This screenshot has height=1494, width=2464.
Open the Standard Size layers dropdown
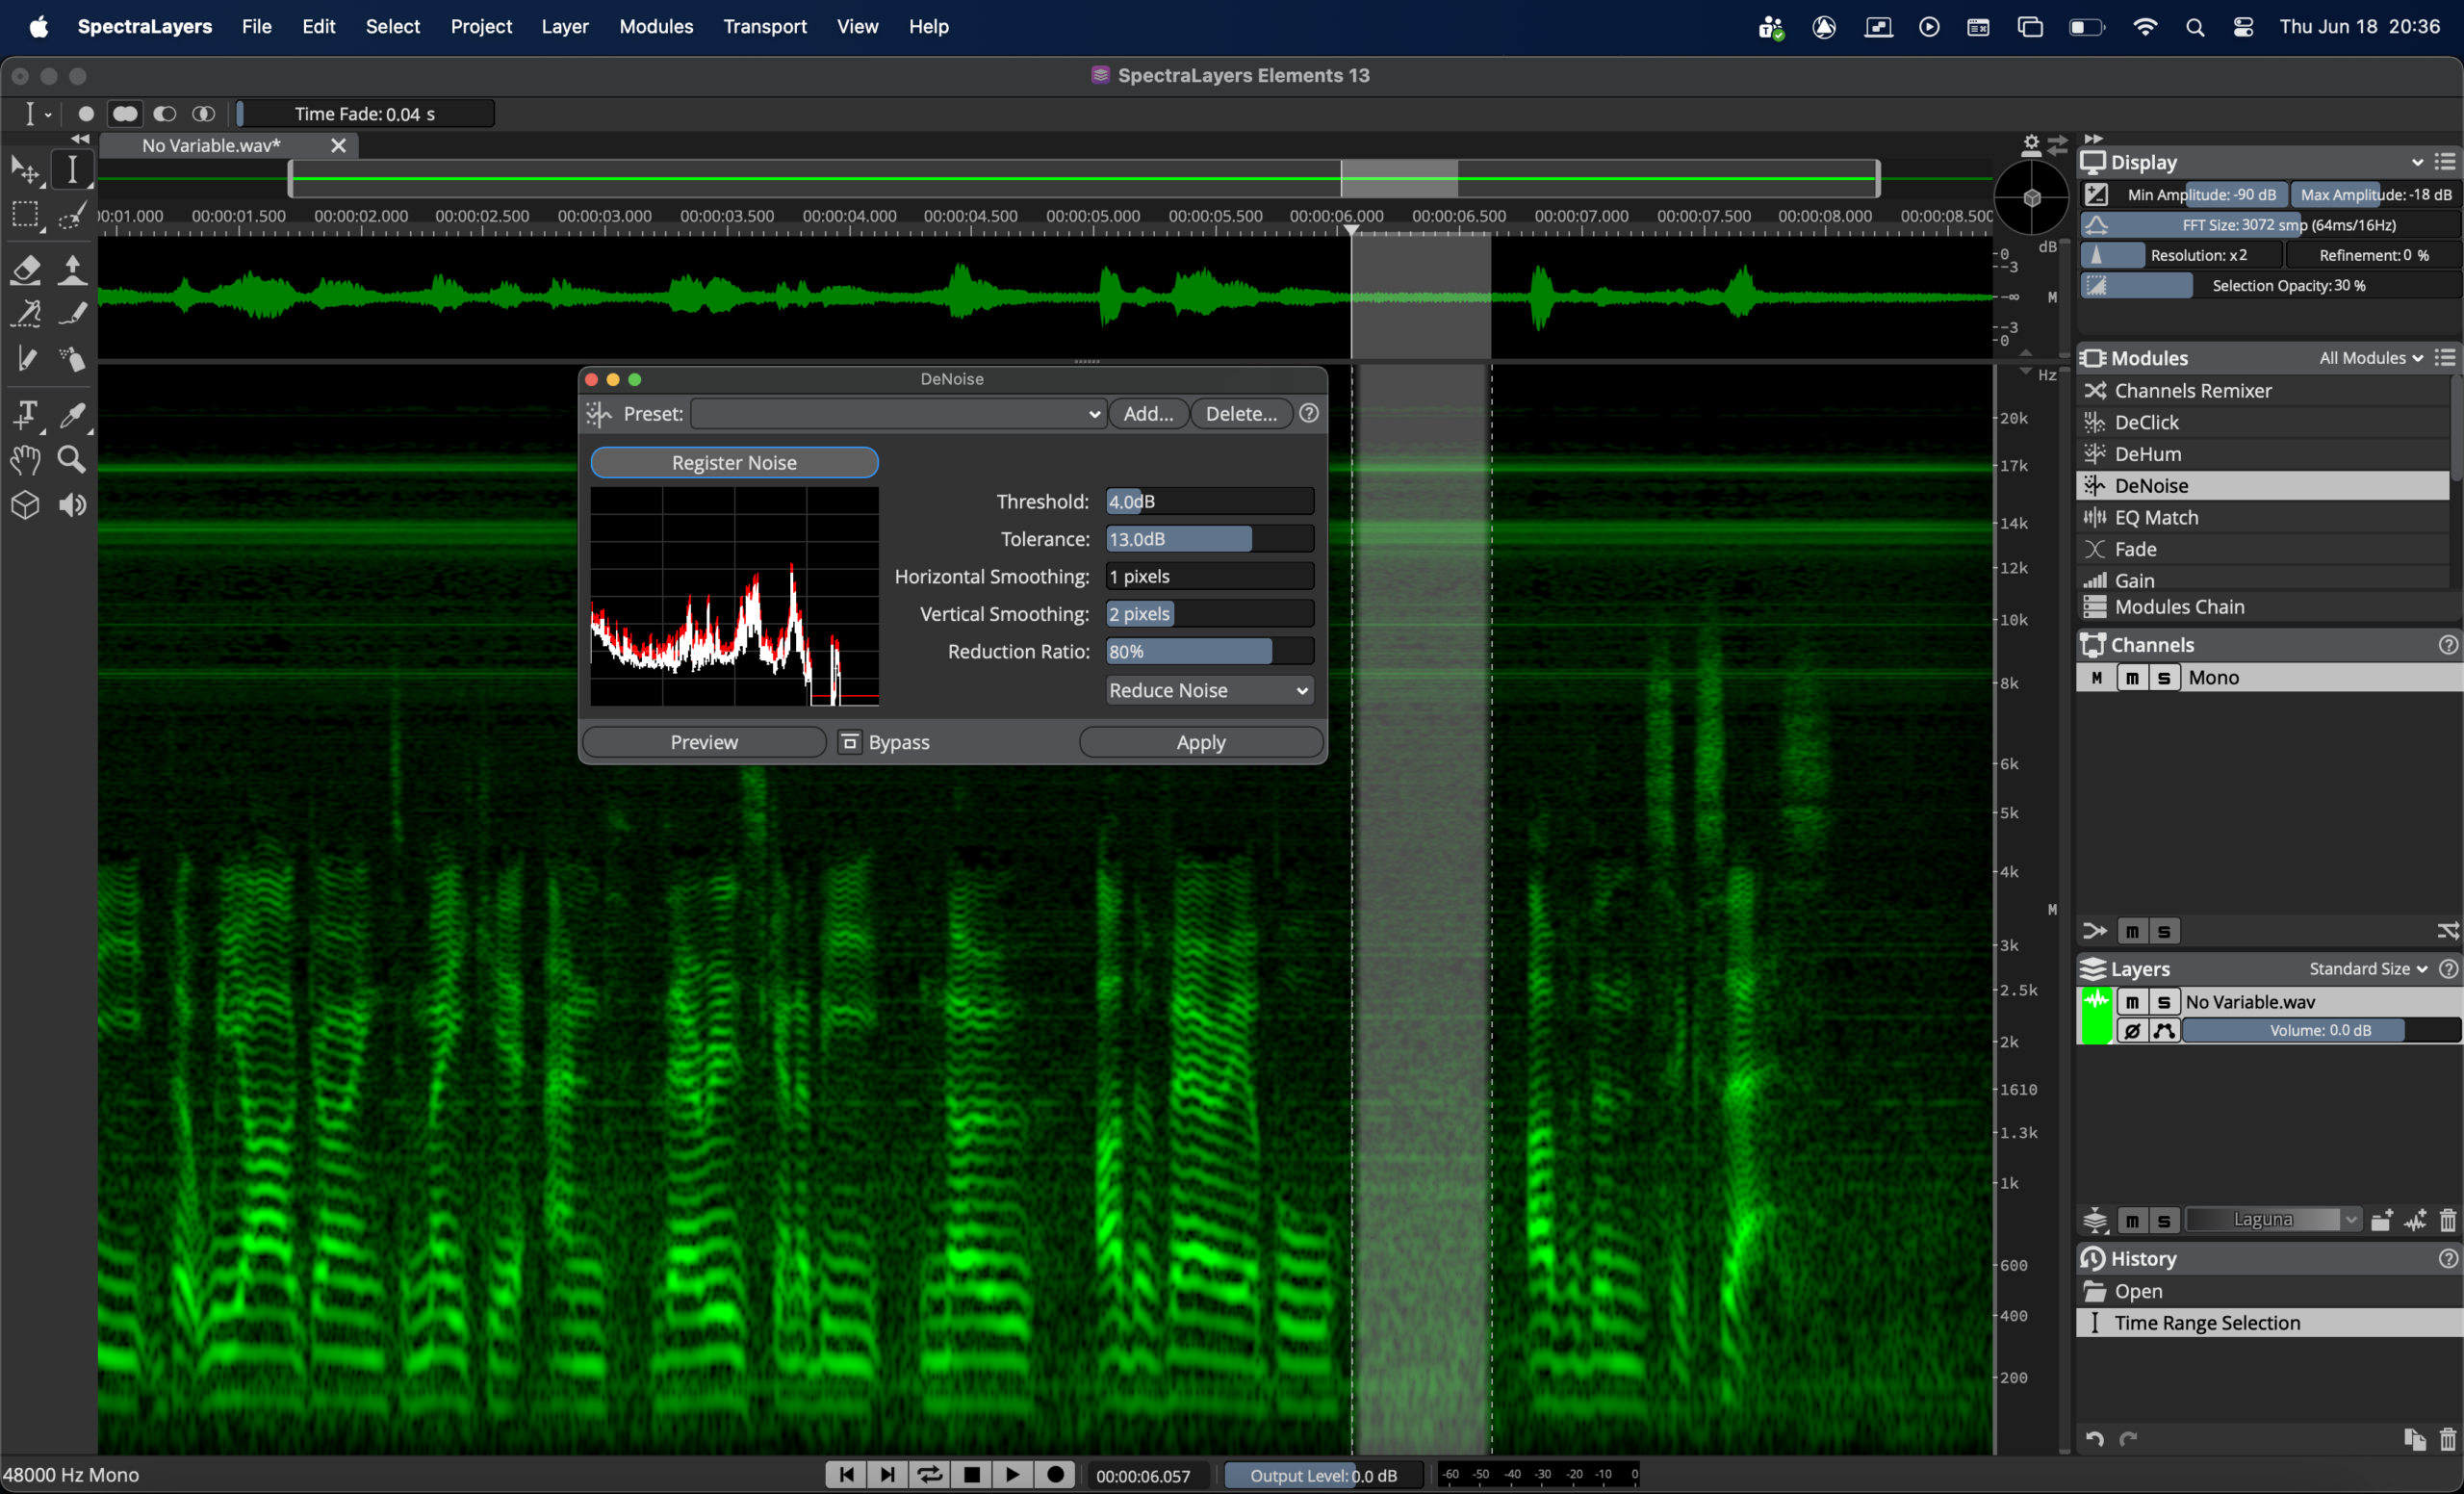pyautogui.click(x=2368, y=969)
